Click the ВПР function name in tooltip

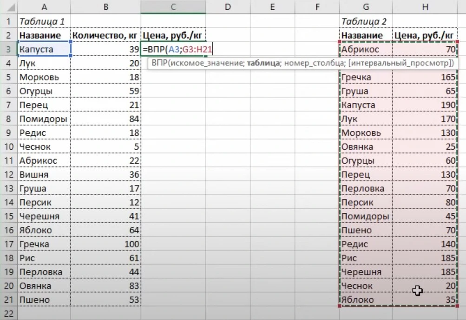click(159, 63)
